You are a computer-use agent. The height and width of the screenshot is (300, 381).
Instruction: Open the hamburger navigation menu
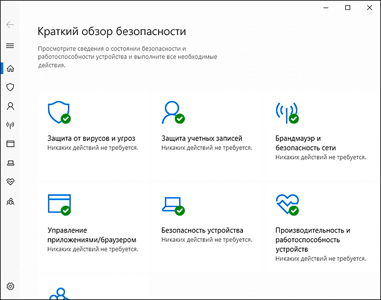(x=10, y=46)
